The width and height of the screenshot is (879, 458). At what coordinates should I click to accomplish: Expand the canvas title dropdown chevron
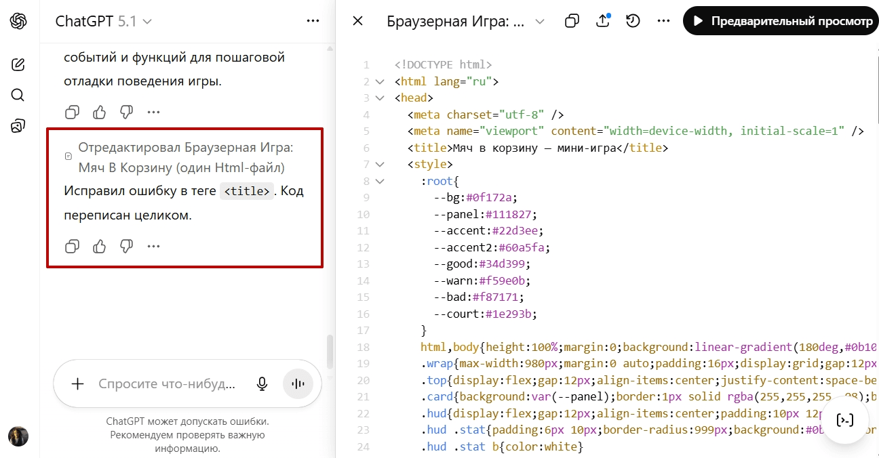(540, 21)
